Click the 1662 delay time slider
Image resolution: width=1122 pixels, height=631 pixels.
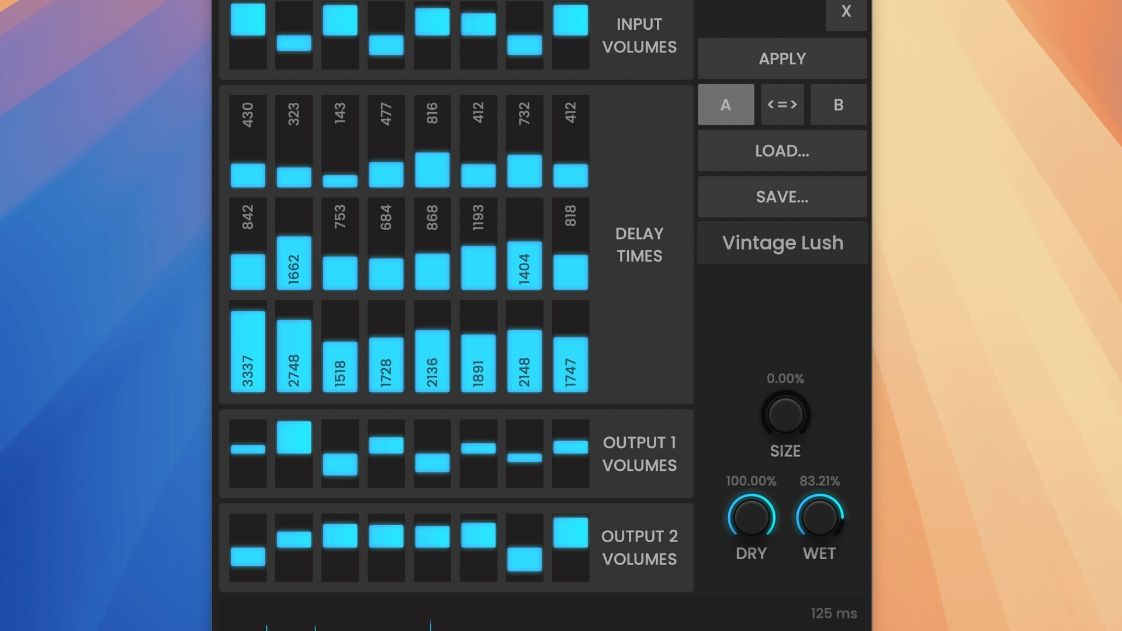tap(294, 263)
